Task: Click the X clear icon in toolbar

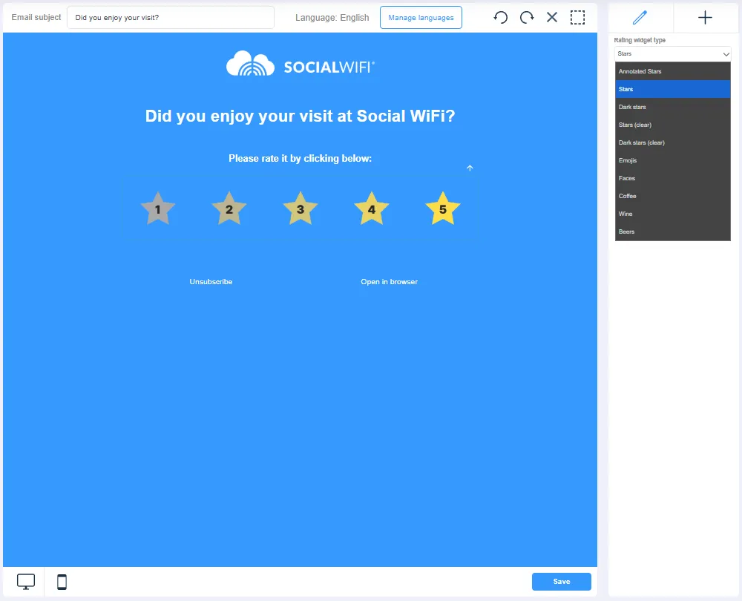Action: click(x=552, y=18)
